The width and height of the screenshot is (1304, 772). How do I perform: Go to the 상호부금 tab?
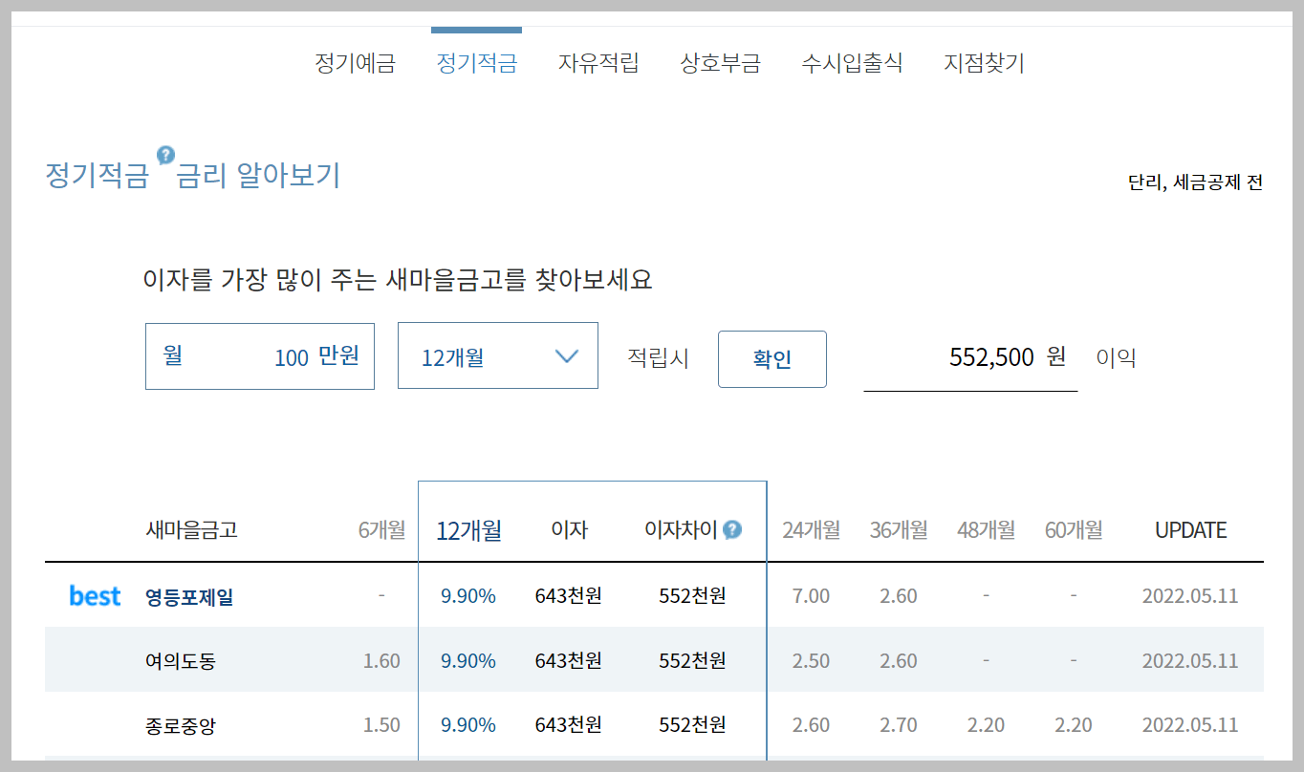(721, 64)
